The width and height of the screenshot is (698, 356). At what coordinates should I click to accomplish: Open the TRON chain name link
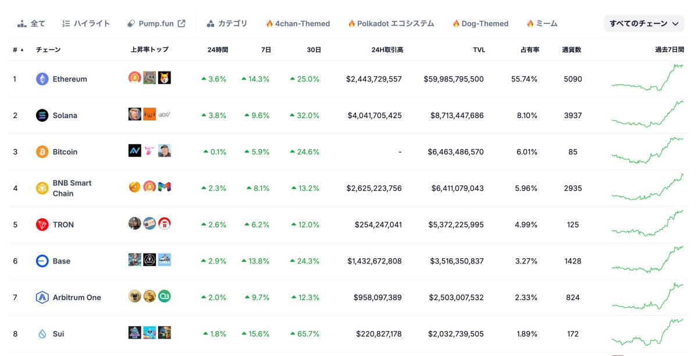click(x=63, y=225)
